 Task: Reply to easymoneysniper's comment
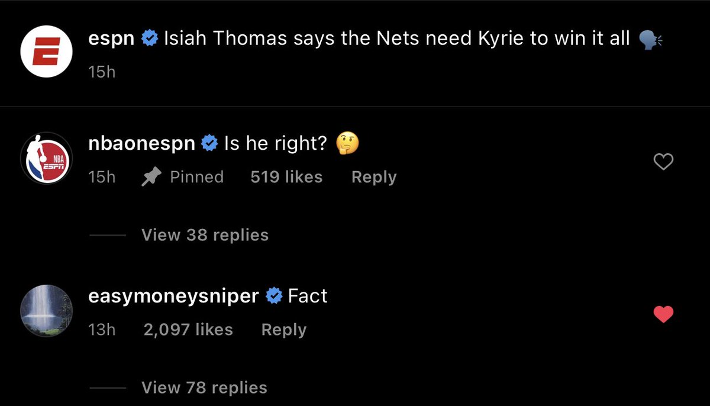[x=283, y=330]
